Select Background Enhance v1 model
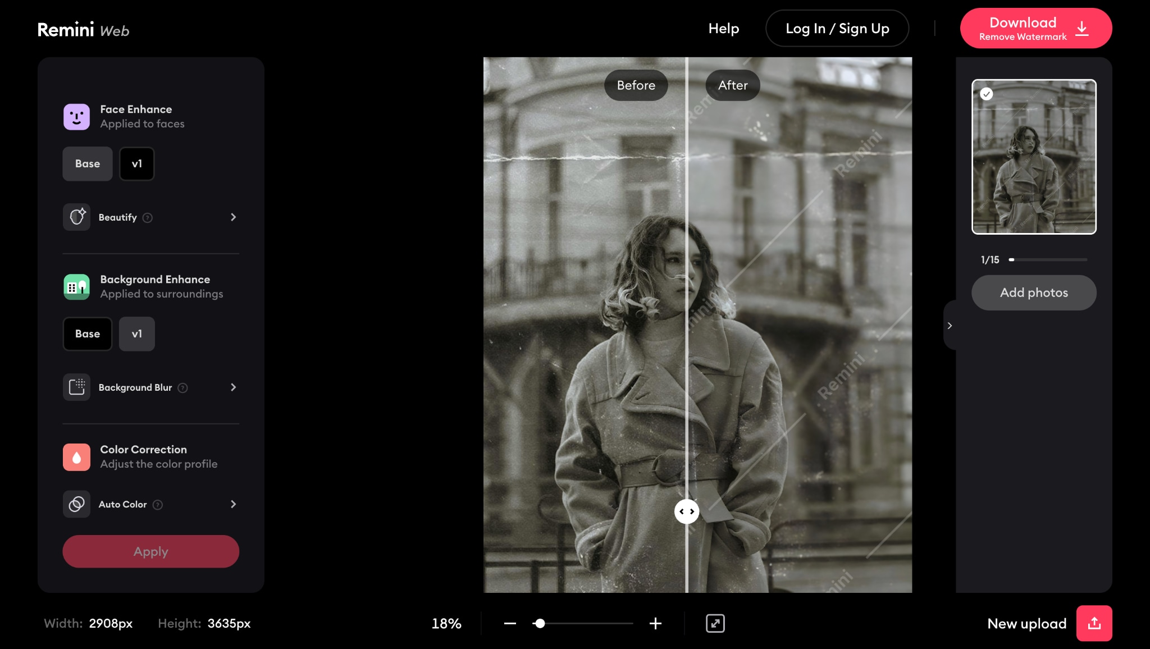 coord(137,334)
